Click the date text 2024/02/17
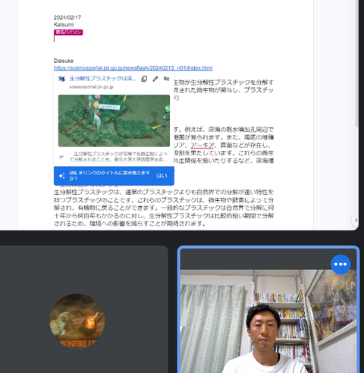 point(67,17)
